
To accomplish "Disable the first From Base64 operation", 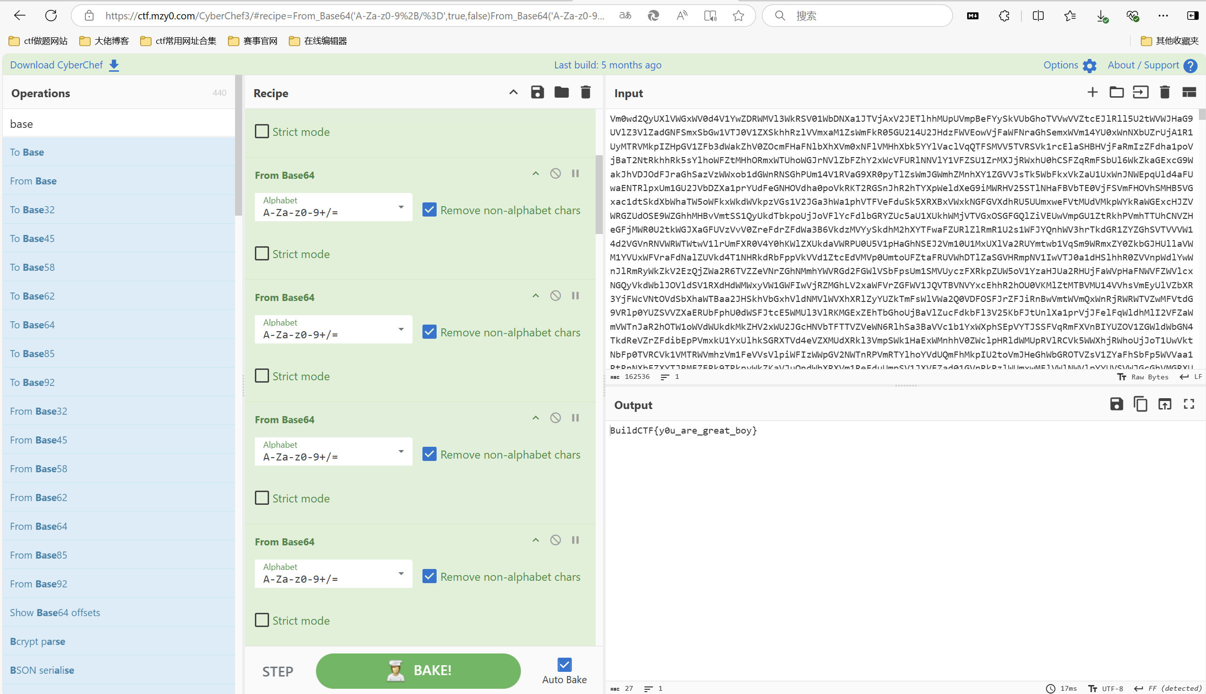I will point(555,174).
